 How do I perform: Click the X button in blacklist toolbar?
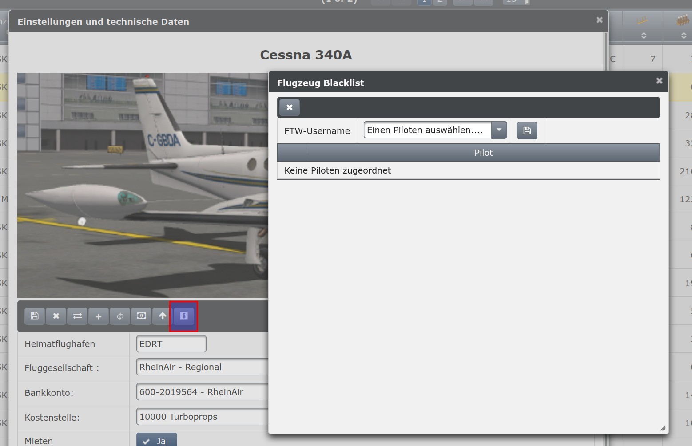pyautogui.click(x=290, y=107)
